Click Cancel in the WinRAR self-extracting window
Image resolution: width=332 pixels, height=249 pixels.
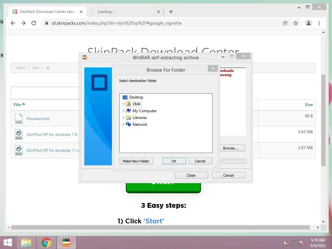click(229, 175)
